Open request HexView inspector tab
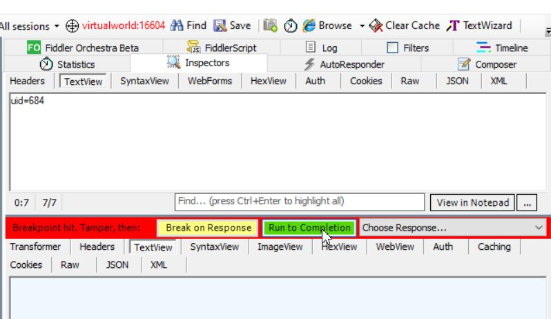This screenshot has height=319, width=551. click(268, 81)
